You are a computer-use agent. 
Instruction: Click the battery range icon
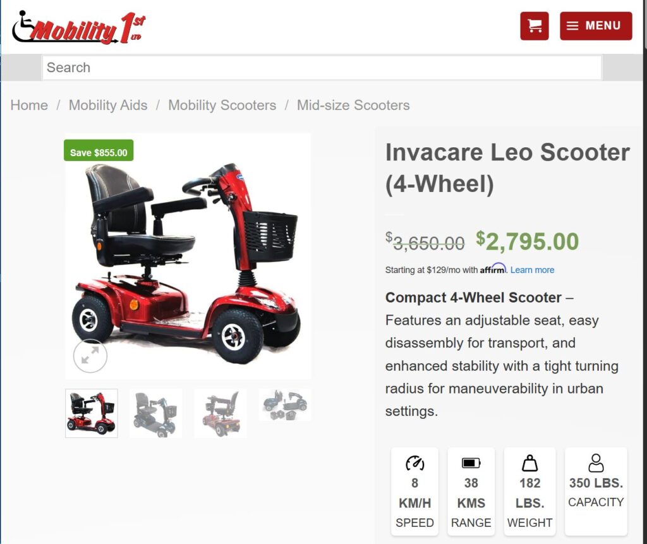(471, 462)
